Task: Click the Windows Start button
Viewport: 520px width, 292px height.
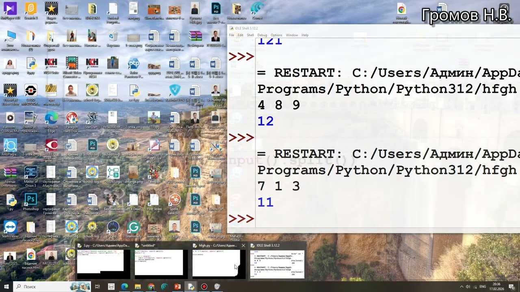Action: click(x=6, y=286)
